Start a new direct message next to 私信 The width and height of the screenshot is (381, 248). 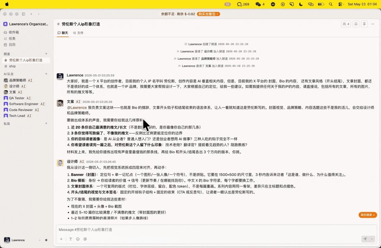pyautogui.click(x=46, y=124)
